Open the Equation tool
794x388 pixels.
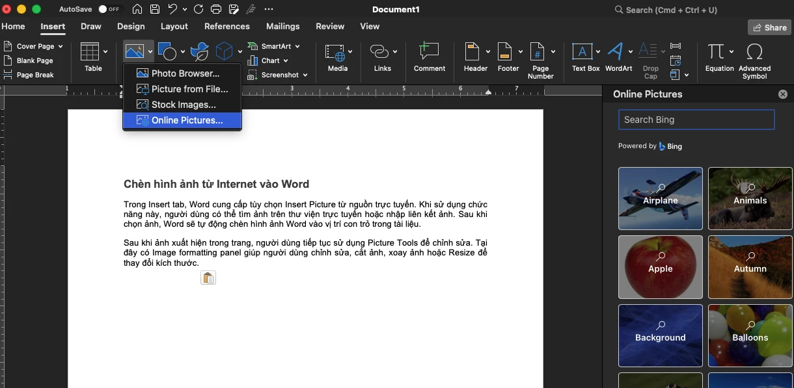(x=716, y=52)
